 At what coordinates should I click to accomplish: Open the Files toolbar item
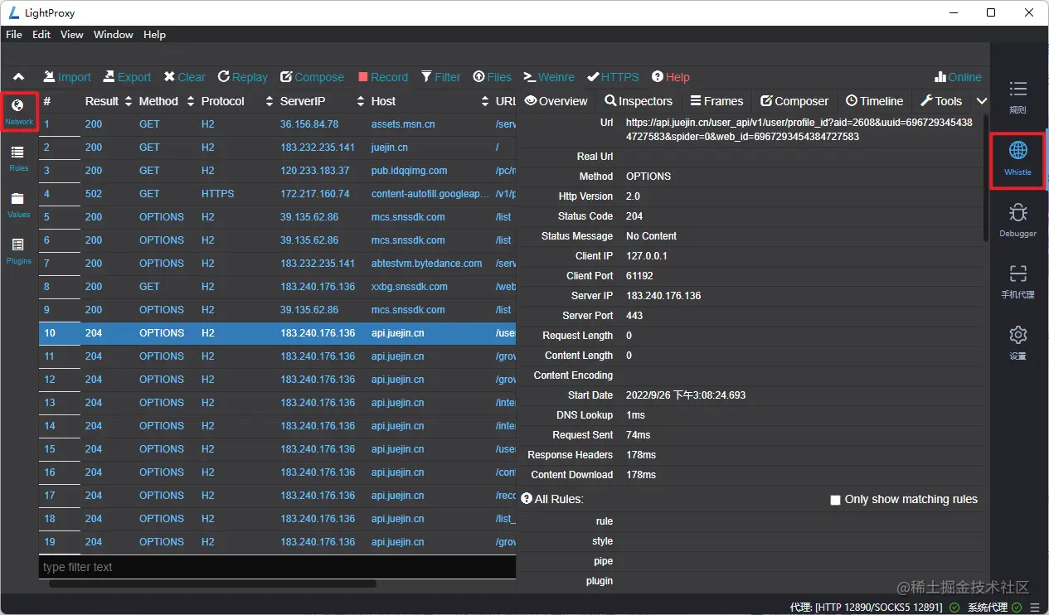coord(493,77)
